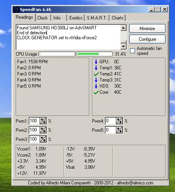Select the Fan1: 1538 RPM reading

click(x=32, y=62)
